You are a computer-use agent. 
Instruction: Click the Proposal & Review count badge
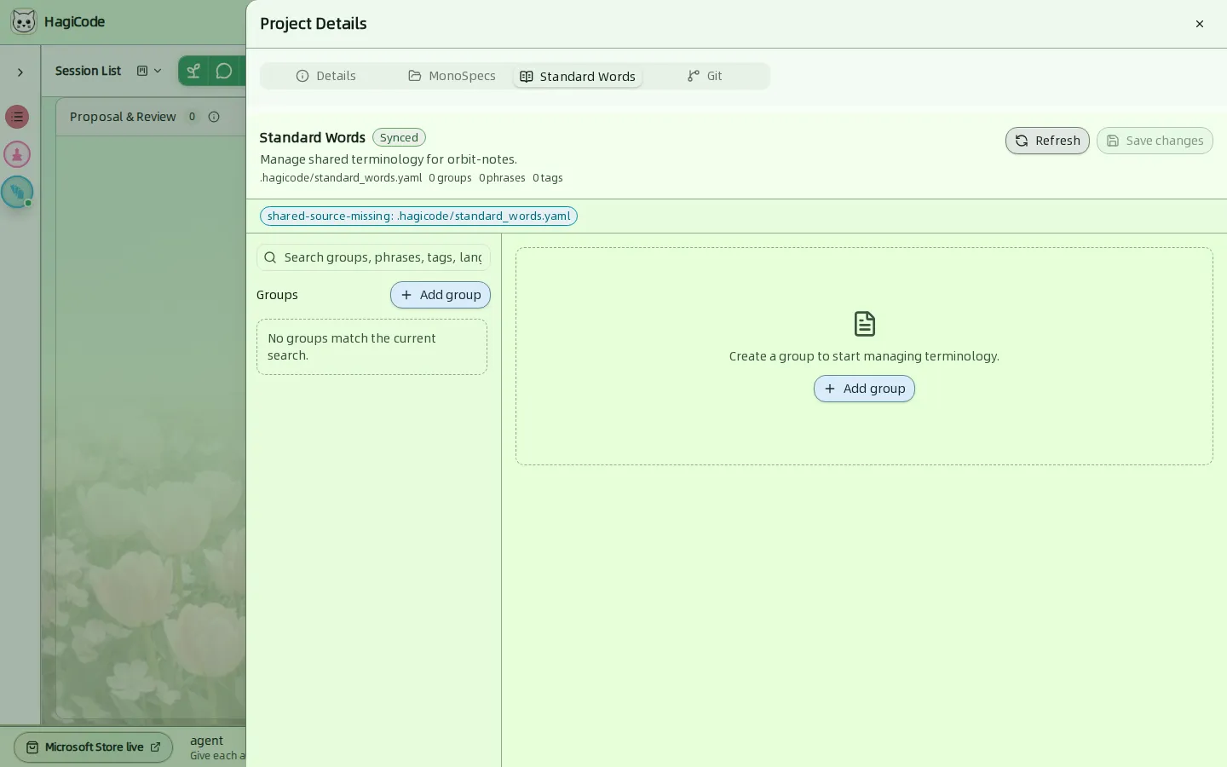(x=192, y=117)
